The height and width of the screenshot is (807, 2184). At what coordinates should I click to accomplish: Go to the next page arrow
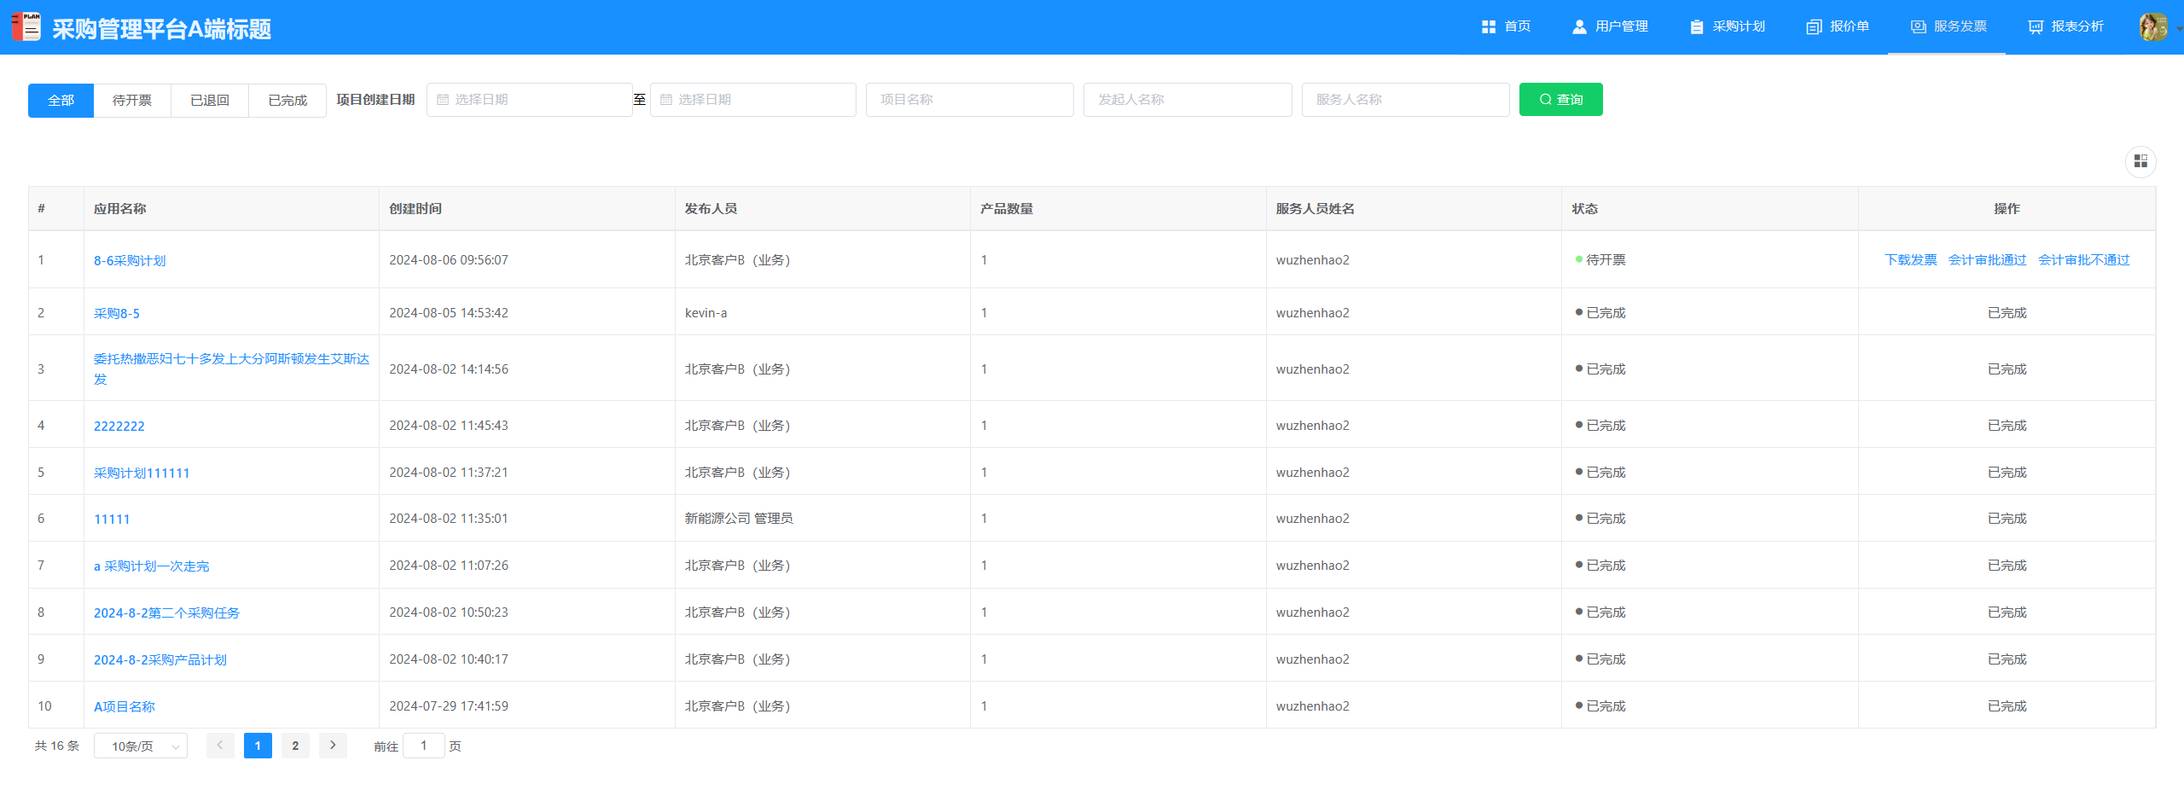tap(333, 746)
